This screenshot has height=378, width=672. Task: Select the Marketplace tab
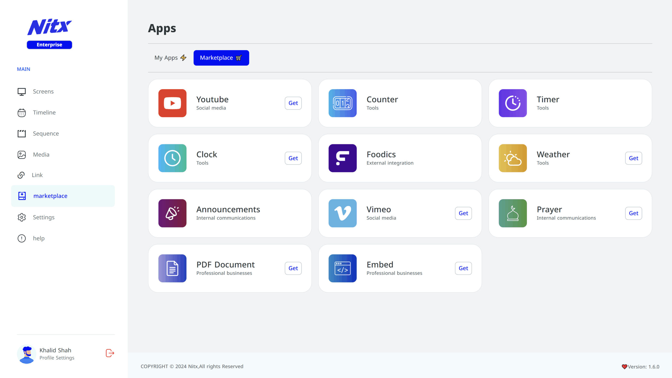[221, 58]
